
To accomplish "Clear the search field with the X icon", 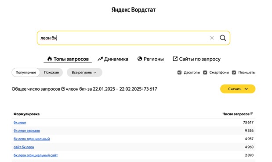I will point(212,38).
